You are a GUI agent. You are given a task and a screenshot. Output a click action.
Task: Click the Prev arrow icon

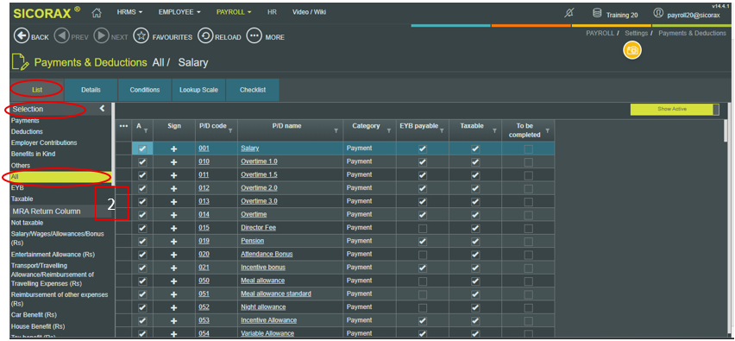[62, 36]
